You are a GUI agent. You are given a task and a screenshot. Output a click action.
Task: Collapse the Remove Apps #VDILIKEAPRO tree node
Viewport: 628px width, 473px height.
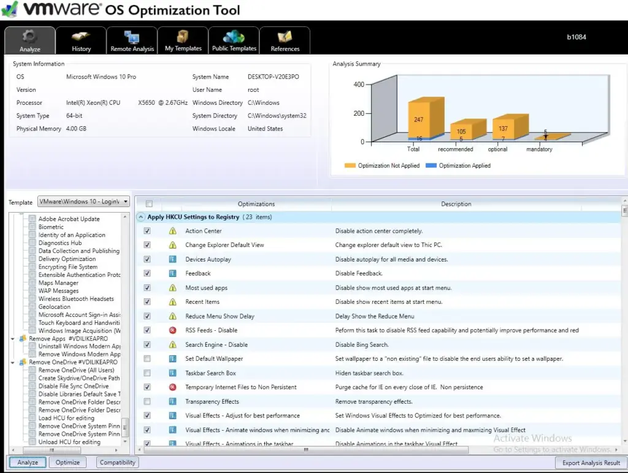[12, 339]
